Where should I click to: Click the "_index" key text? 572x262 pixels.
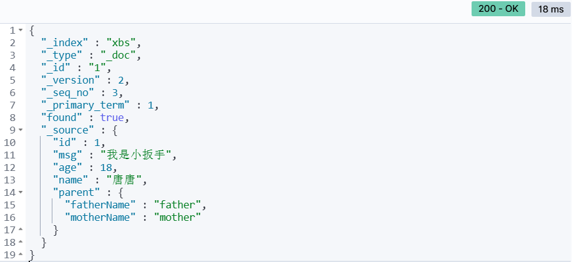(x=65, y=43)
